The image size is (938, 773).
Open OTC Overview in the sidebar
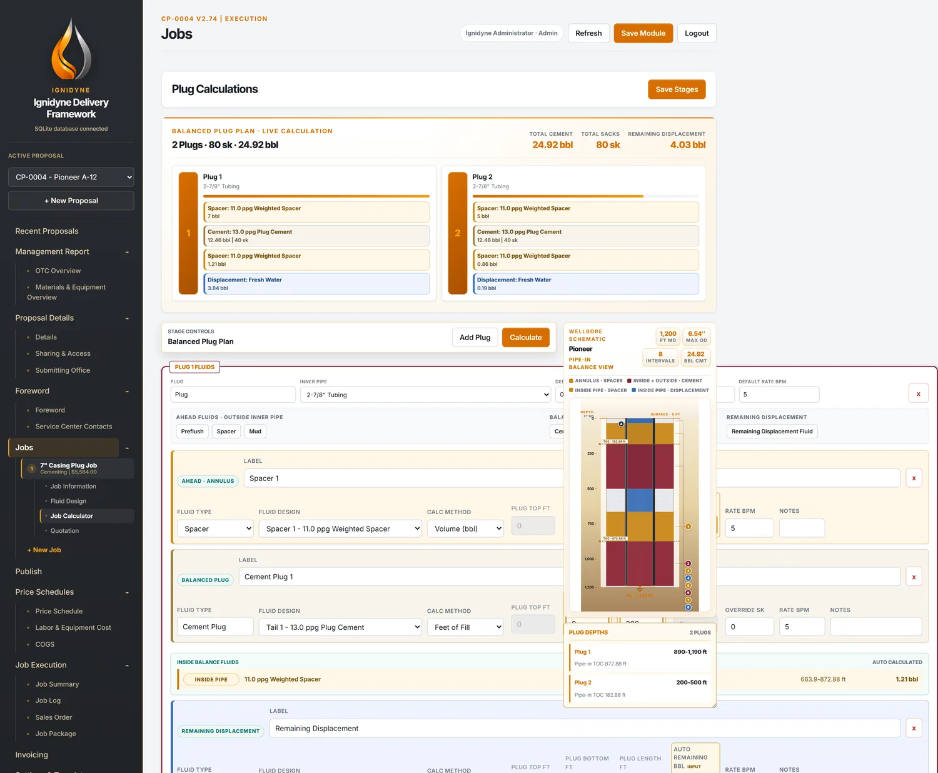click(x=58, y=271)
